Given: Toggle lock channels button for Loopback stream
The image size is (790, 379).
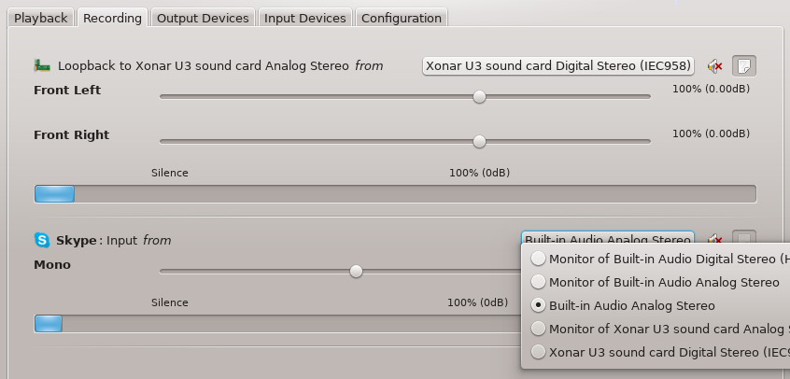Looking at the screenshot, I should [744, 66].
